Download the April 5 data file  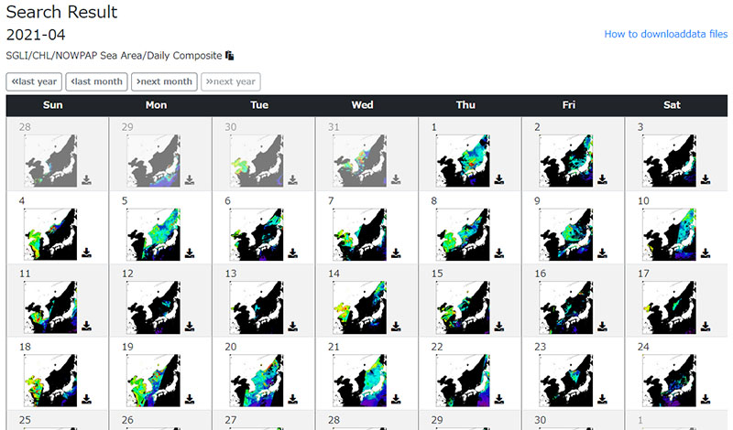pos(190,253)
